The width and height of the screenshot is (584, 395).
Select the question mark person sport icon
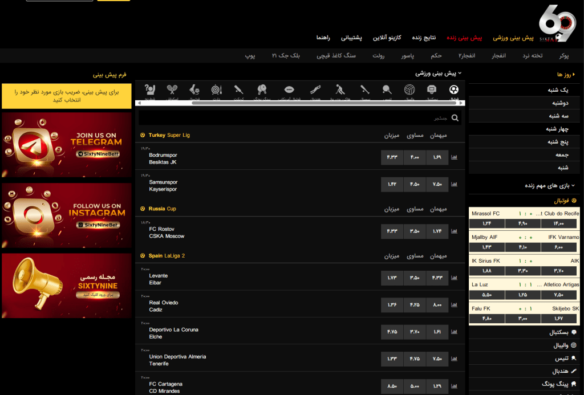[150, 89]
